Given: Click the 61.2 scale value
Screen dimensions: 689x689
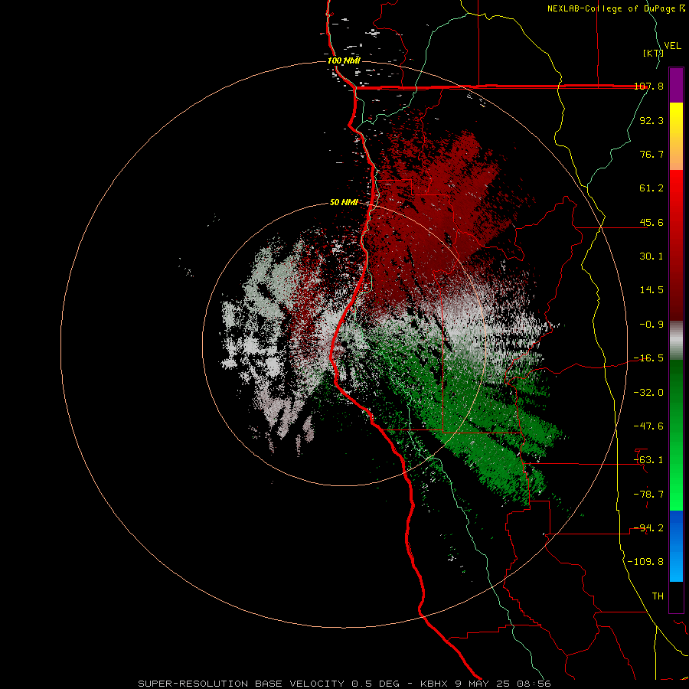Looking at the screenshot, I should pyautogui.click(x=651, y=188).
